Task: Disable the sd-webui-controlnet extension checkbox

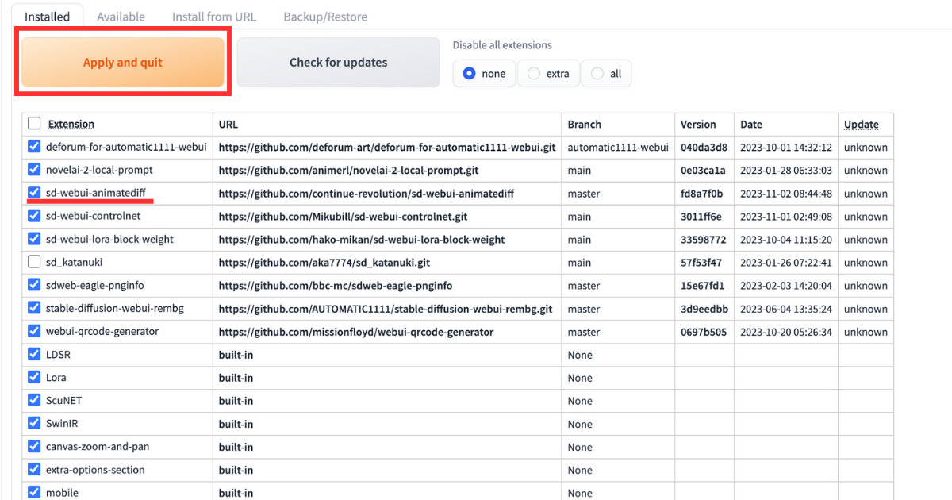Action: pyautogui.click(x=34, y=216)
